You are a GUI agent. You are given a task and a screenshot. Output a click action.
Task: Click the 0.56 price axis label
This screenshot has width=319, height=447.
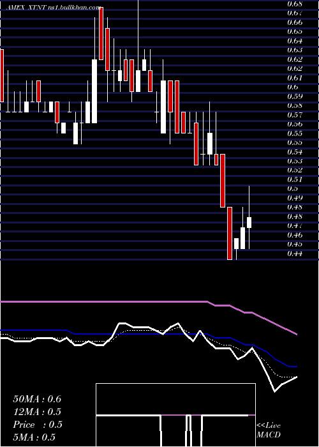coord(295,124)
